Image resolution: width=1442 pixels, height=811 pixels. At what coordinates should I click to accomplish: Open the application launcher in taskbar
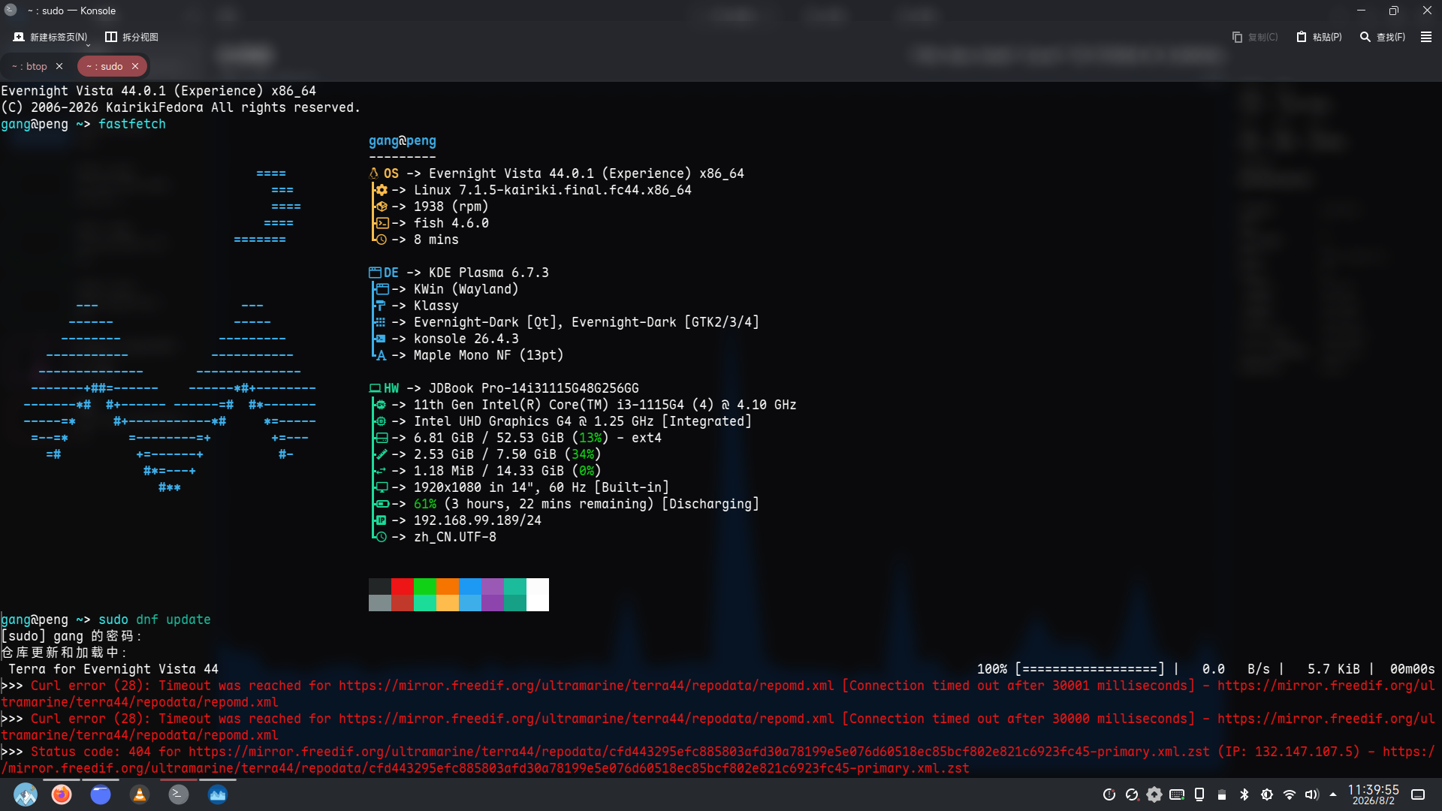(x=26, y=794)
